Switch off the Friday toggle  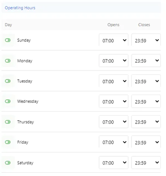click(x=8, y=142)
